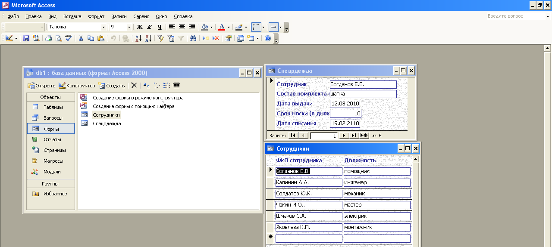
Task: Click the Copy icon in the toolbar
Action: pos(91,38)
